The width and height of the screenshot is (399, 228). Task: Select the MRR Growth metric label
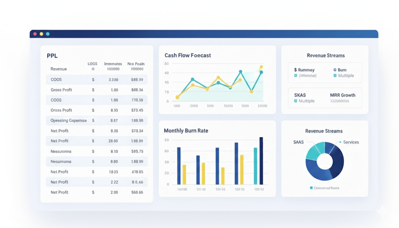coord(343,95)
